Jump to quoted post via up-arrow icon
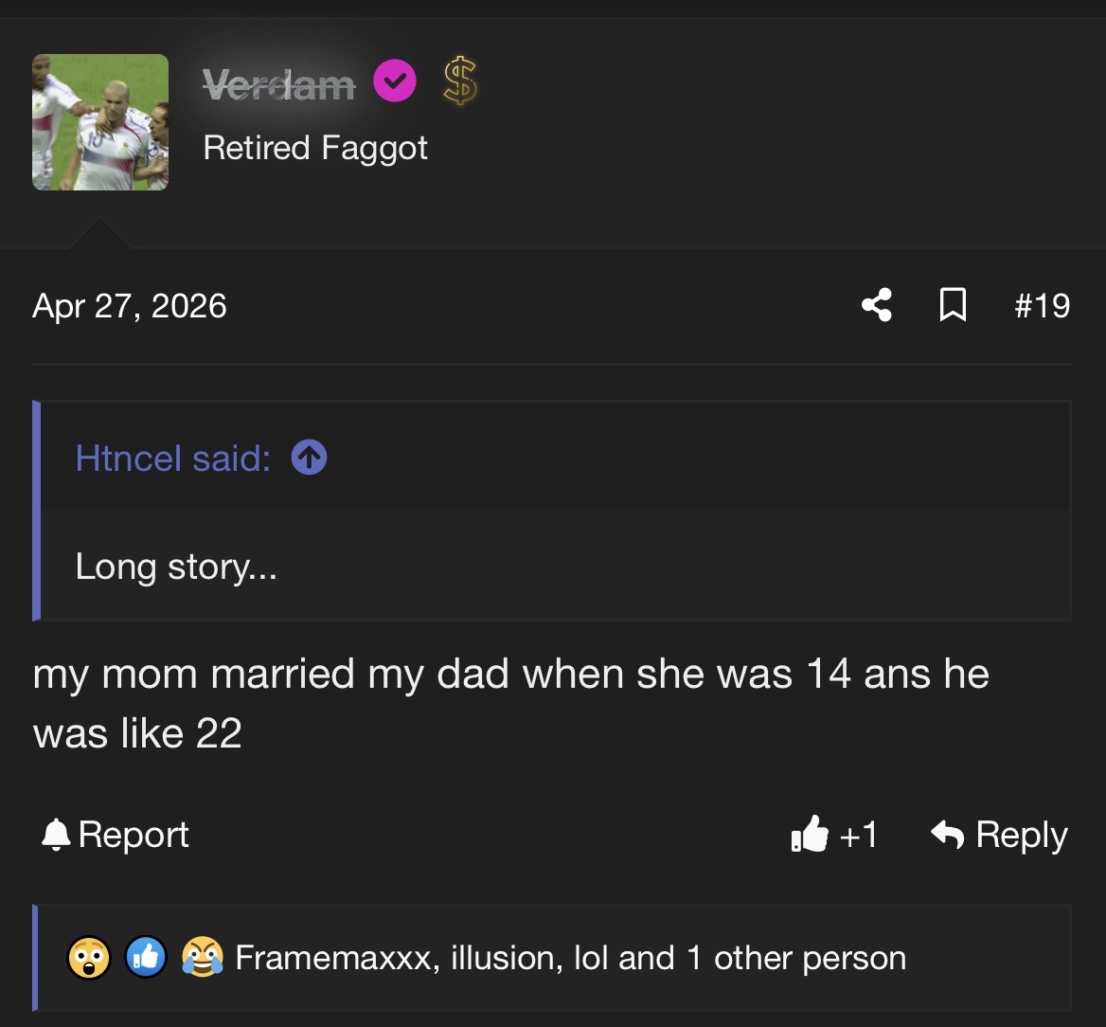This screenshot has width=1106, height=1027. point(309,457)
